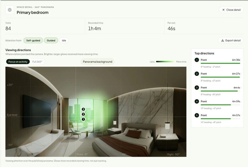This screenshot has height=167, width=248.
Task: Click the Visits value 84
Action: click(x=8, y=29)
